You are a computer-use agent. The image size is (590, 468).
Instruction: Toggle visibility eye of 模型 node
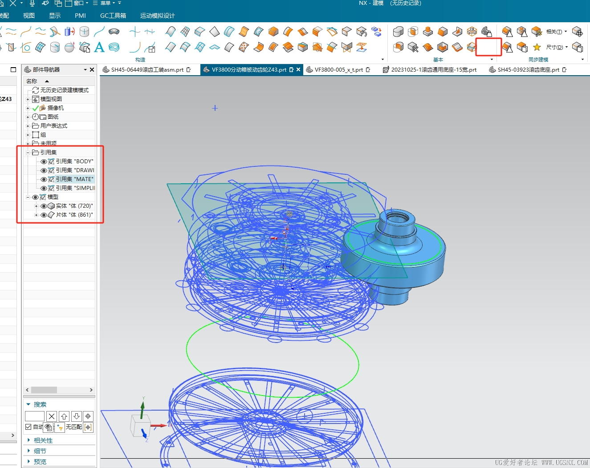[x=36, y=197]
